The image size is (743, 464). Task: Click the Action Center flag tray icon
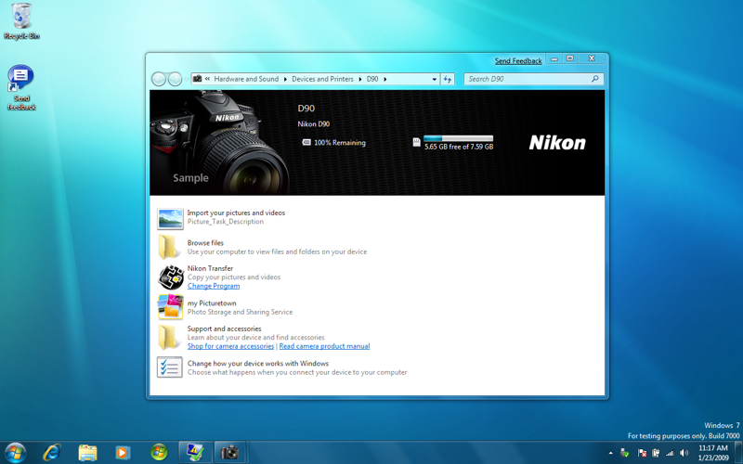(x=642, y=453)
